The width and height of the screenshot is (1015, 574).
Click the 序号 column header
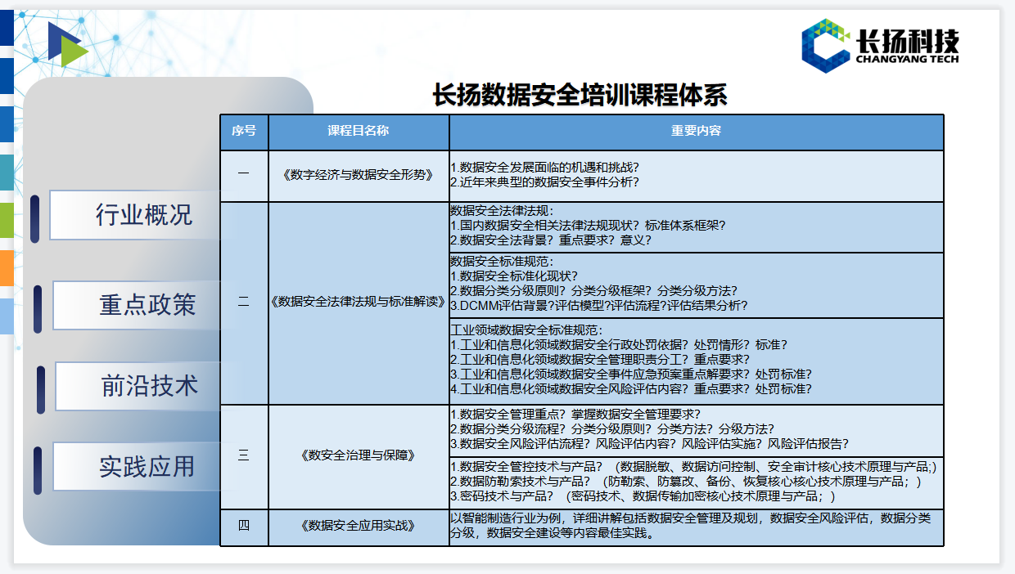coord(244,132)
